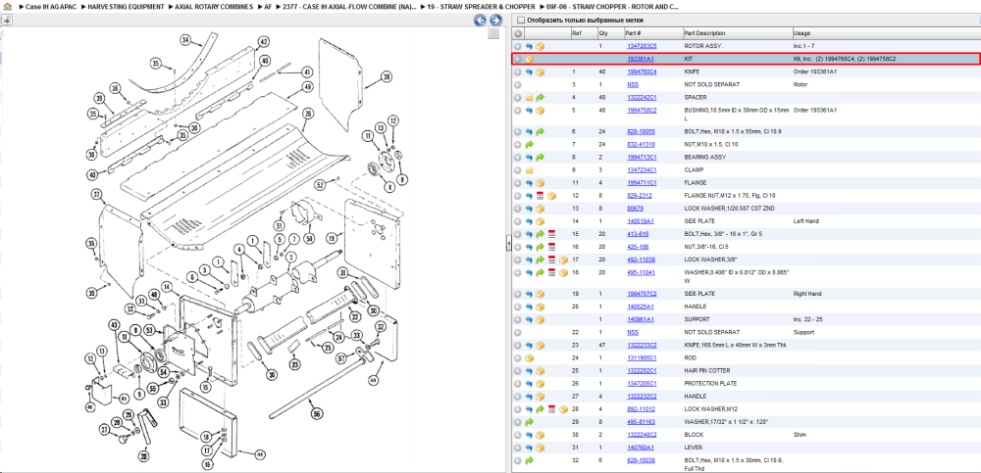Add ROTOR ASSY. row with plus icon
Viewport: 981px width, 473px height.
tap(517, 46)
